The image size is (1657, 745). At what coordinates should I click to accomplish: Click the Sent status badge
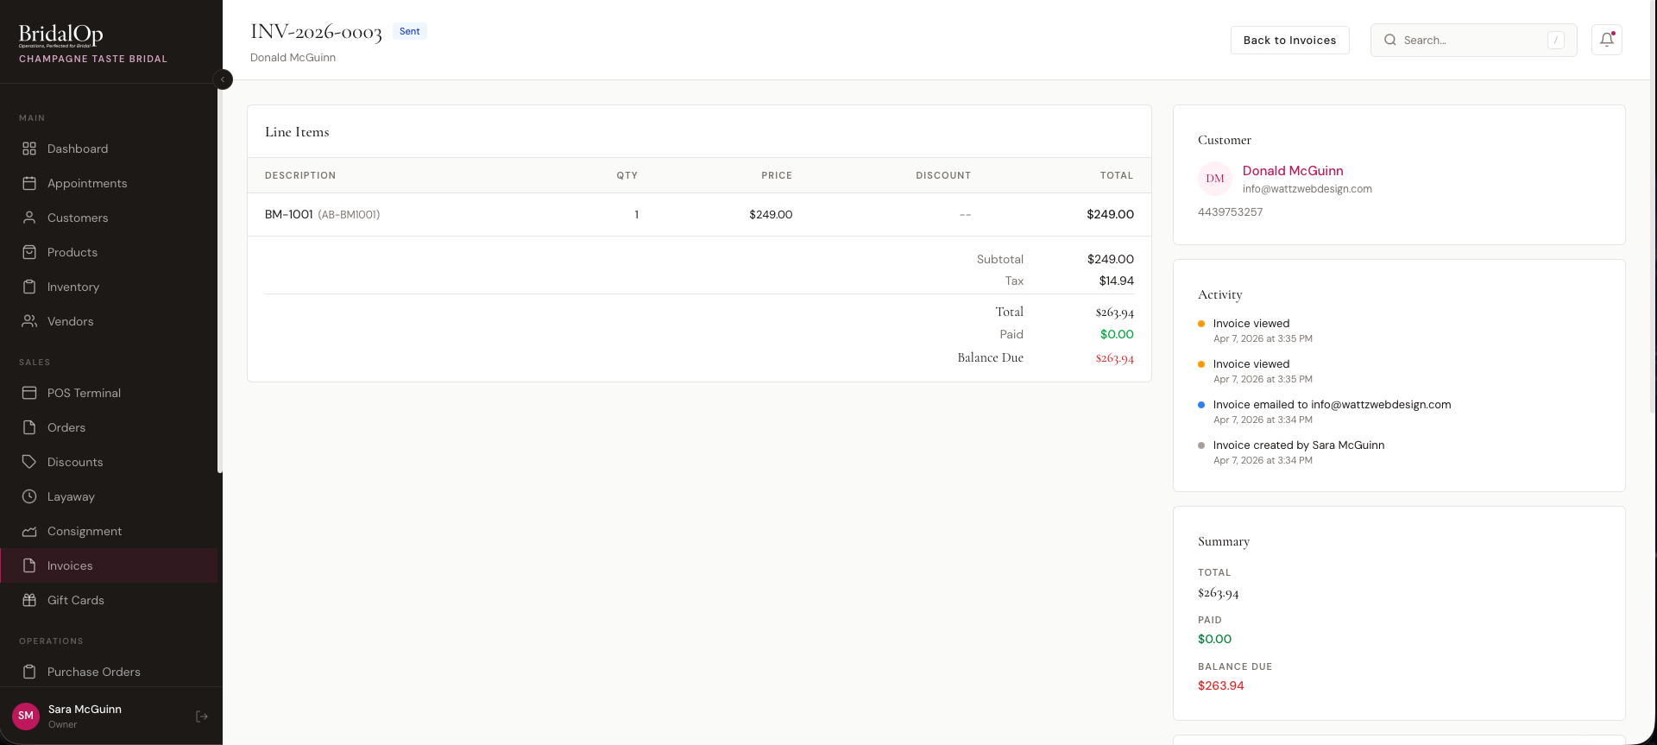[410, 31]
